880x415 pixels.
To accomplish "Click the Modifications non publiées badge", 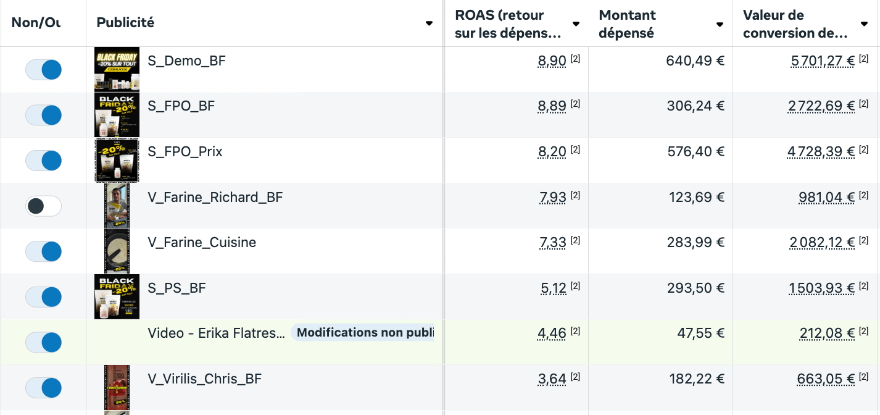I will coord(363,333).
